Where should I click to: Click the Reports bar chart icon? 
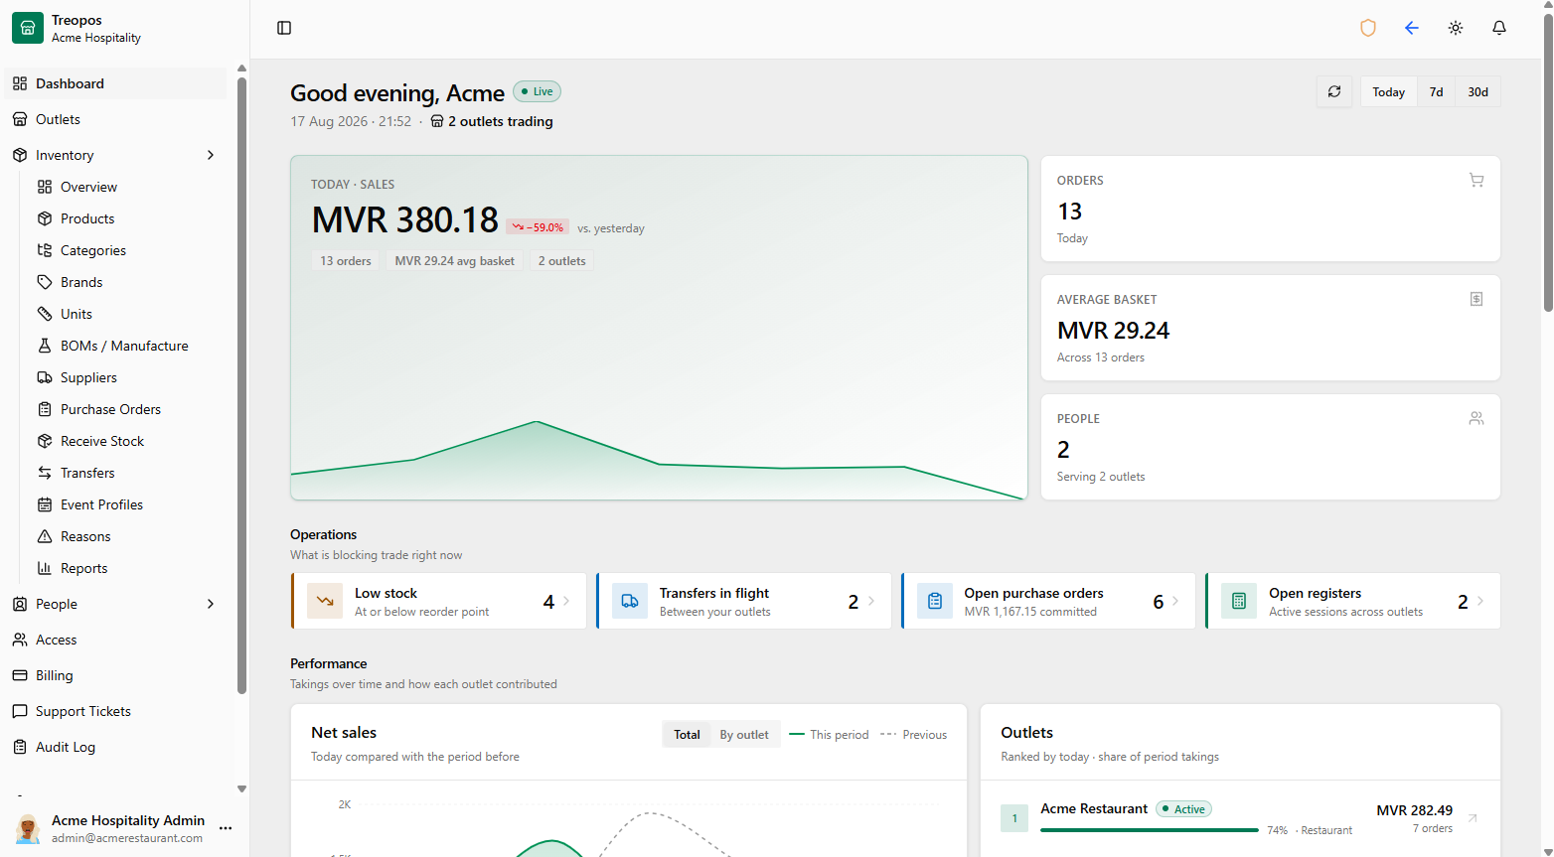(45, 568)
